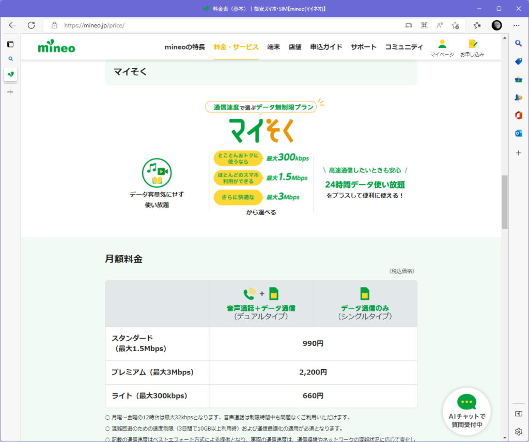Open the Games sidebar icon
Image resolution: width=529 pixels, height=442 pixels.
519,98
